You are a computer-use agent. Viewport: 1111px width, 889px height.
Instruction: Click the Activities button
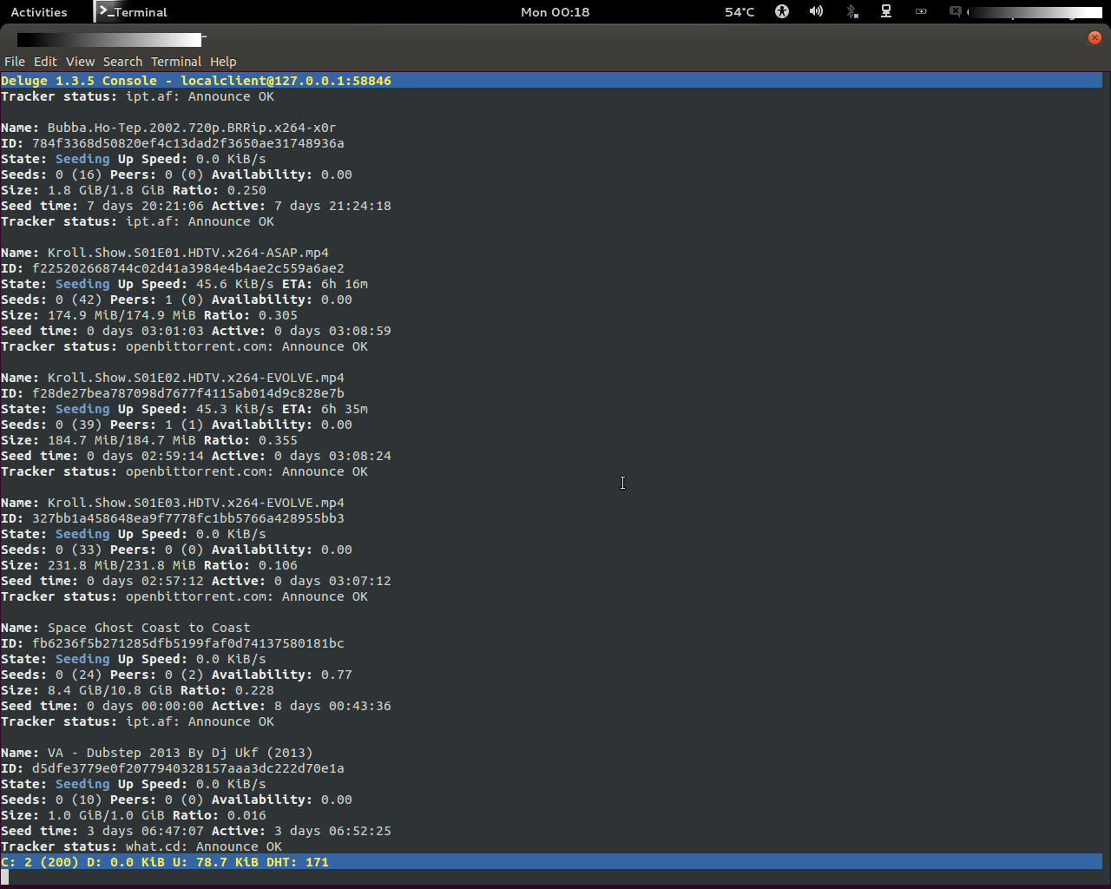point(39,12)
